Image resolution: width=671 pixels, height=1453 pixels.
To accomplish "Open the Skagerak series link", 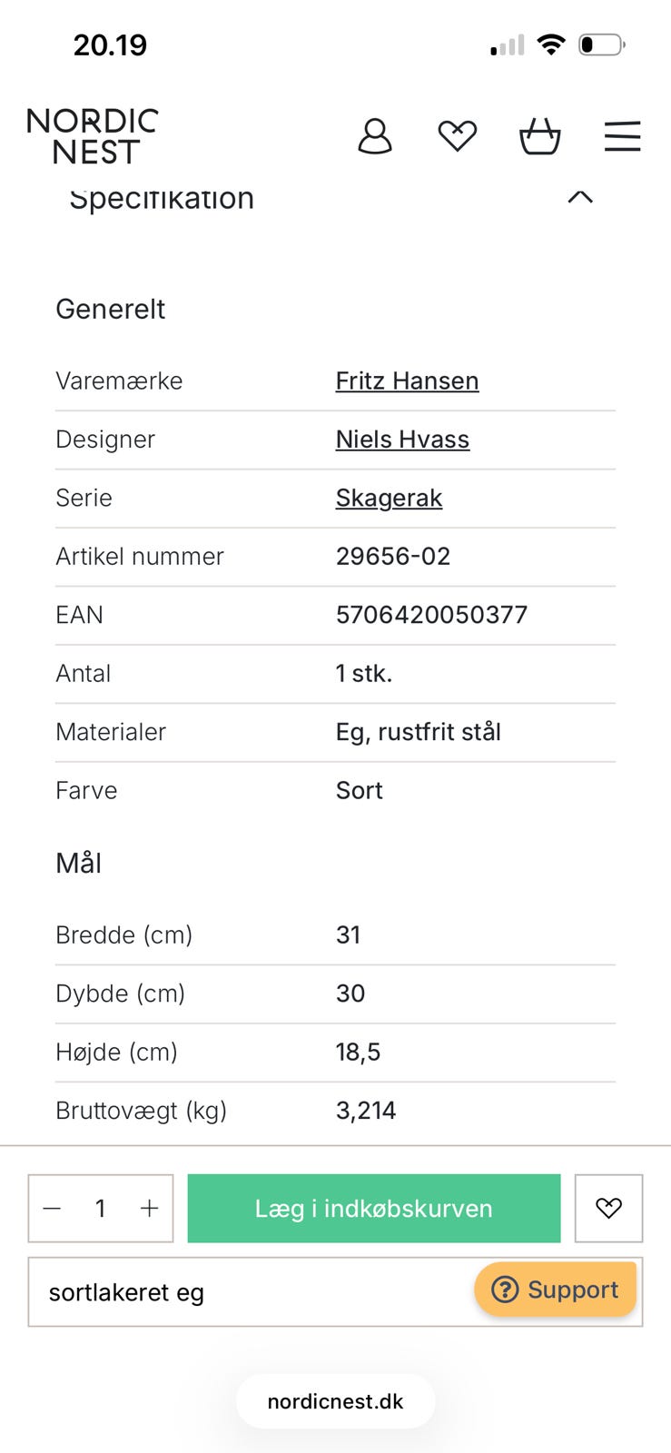I will pyautogui.click(x=389, y=498).
